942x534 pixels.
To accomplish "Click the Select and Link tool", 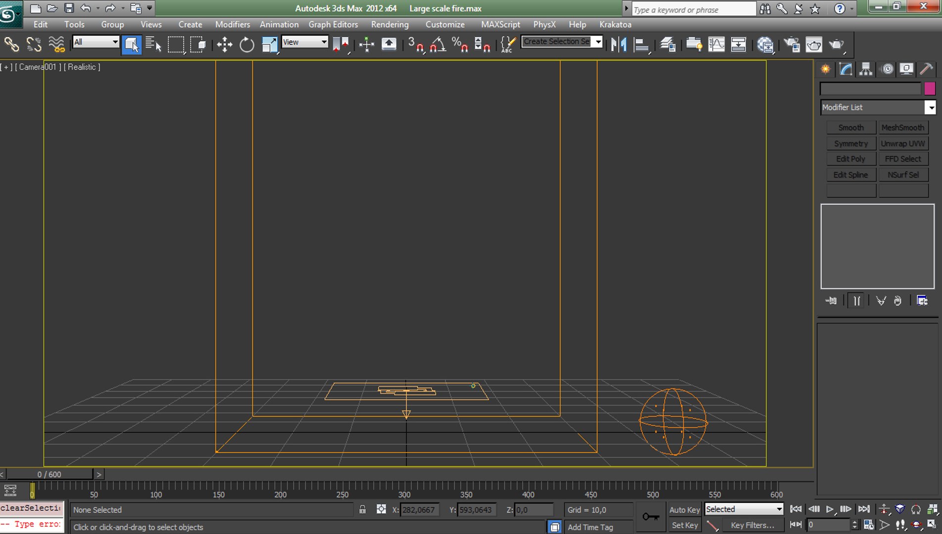I will [x=11, y=44].
